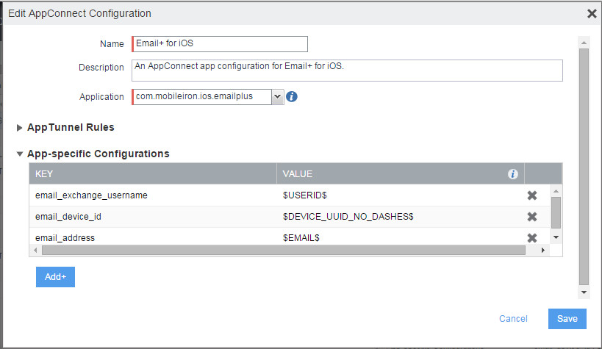Screen dimensions: 602x349
Task: Click the KEY column header
Action: point(153,174)
